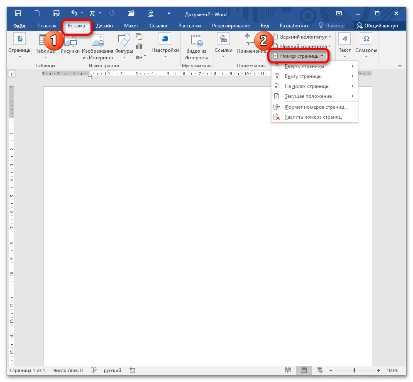Open Customize Quick Access Toolbar arrow
Viewport: 413px width, 382px height.
coord(169,13)
